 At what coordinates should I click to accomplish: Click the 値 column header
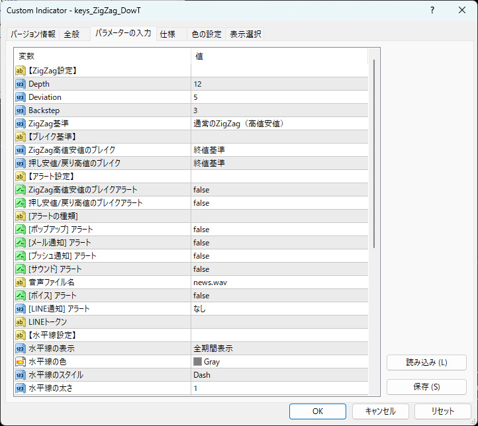click(279, 56)
